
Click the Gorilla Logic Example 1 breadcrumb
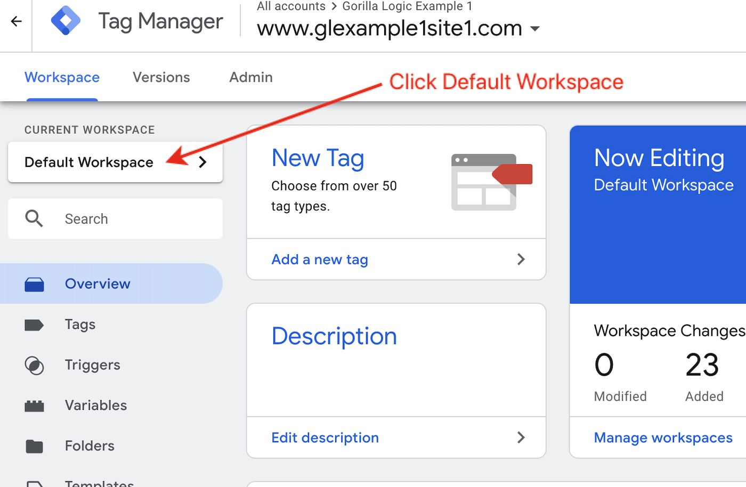coord(407,6)
